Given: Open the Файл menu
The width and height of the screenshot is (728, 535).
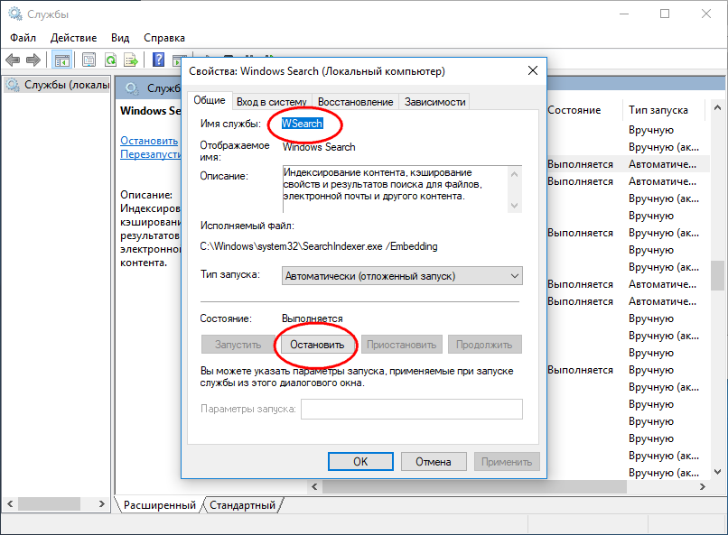Looking at the screenshot, I should (x=23, y=38).
